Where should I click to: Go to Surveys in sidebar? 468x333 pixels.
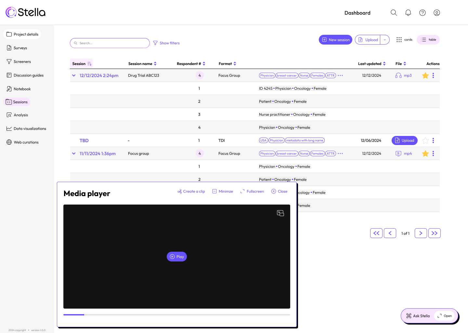pyautogui.click(x=17, y=48)
